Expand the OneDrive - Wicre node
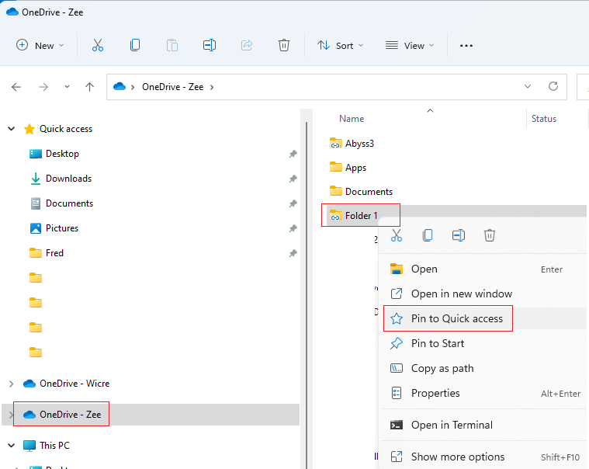The height and width of the screenshot is (469, 589). point(12,384)
